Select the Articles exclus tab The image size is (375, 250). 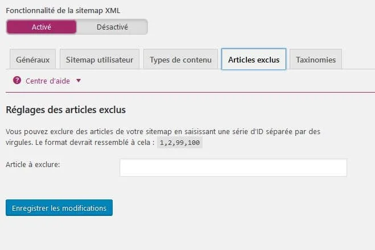click(x=254, y=59)
